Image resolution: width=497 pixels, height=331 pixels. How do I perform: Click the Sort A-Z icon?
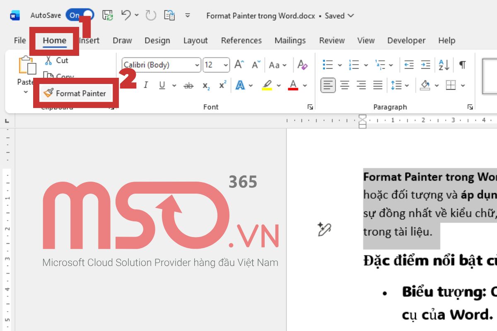click(444, 65)
